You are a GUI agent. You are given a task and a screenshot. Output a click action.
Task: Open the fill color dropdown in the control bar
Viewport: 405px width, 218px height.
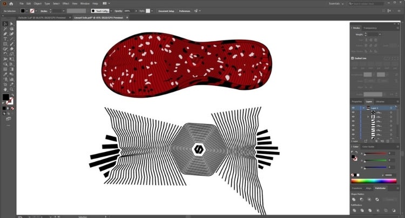pos(26,11)
